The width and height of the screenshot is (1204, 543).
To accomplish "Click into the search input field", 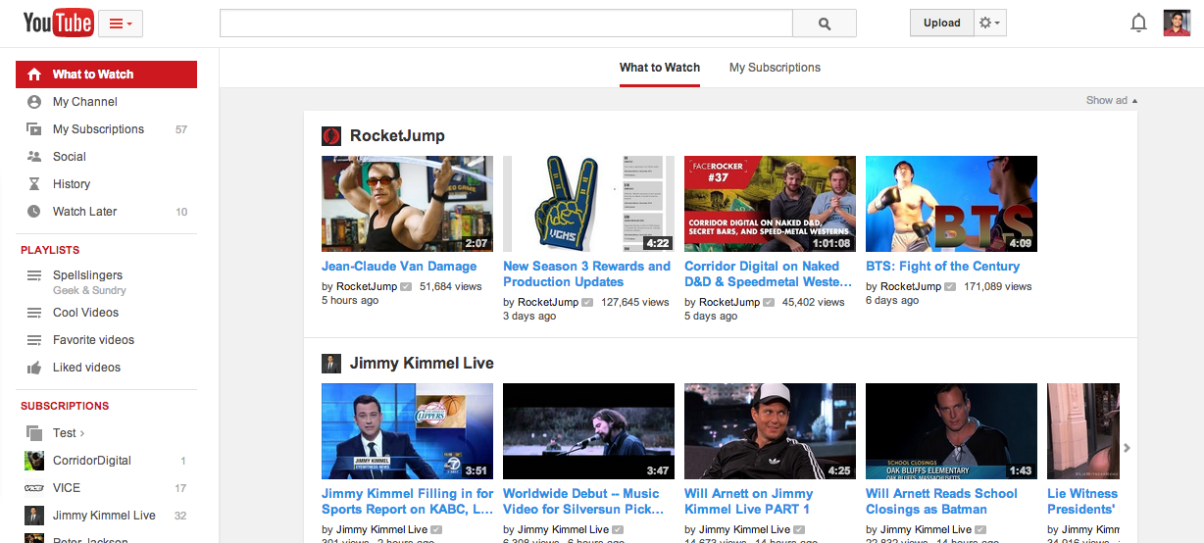I will pos(505,24).
